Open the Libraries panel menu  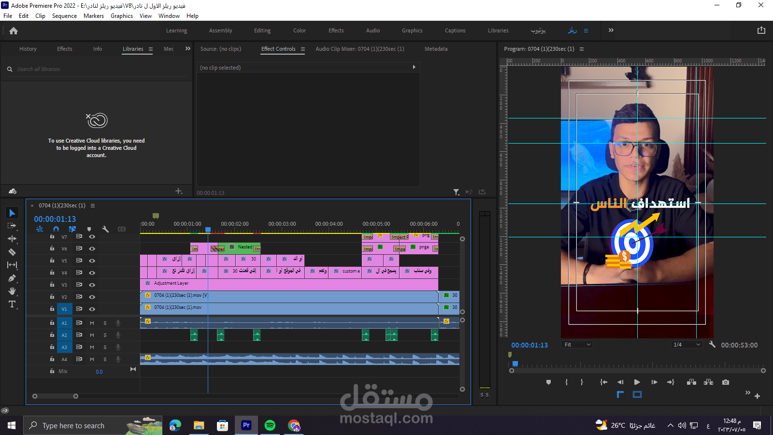pyautogui.click(x=151, y=49)
